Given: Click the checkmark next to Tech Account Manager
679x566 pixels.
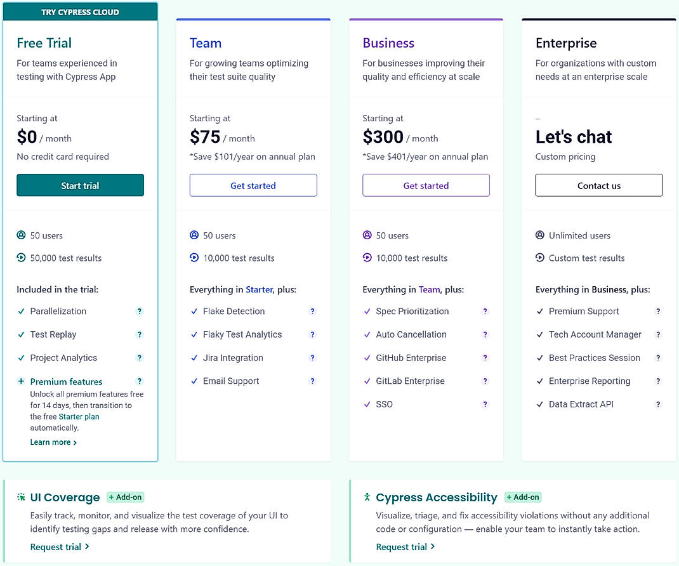Looking at the screenshot, I should pos(540,334).
